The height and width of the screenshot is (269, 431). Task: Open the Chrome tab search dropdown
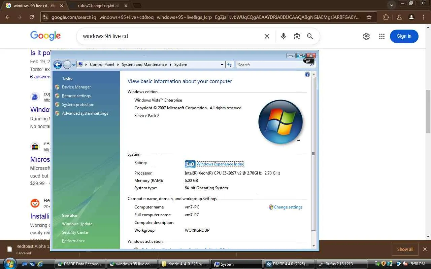(391, 5)
